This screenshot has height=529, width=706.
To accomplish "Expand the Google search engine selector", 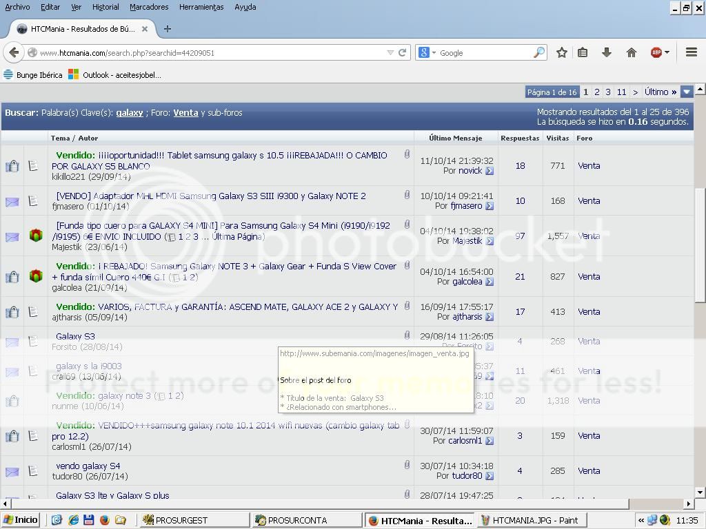I will [427, 52].
